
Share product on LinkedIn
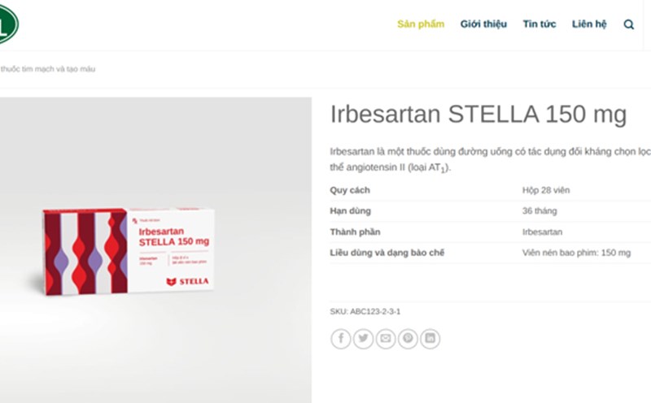[x=430, y=339]
